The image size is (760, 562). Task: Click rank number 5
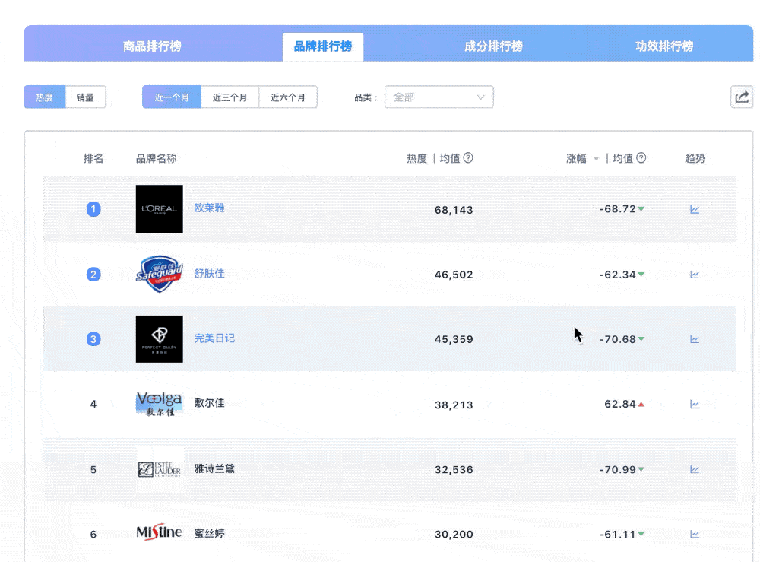click(x=93, y=469)
